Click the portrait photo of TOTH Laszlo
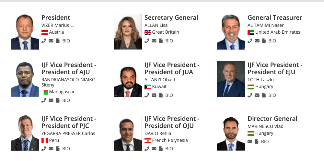This screenshot has width=324, height=161. [x=231, y=79]
